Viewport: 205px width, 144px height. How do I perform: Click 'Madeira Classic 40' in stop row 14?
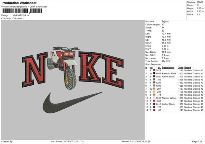pyautogui.click(x=194, y=110)
